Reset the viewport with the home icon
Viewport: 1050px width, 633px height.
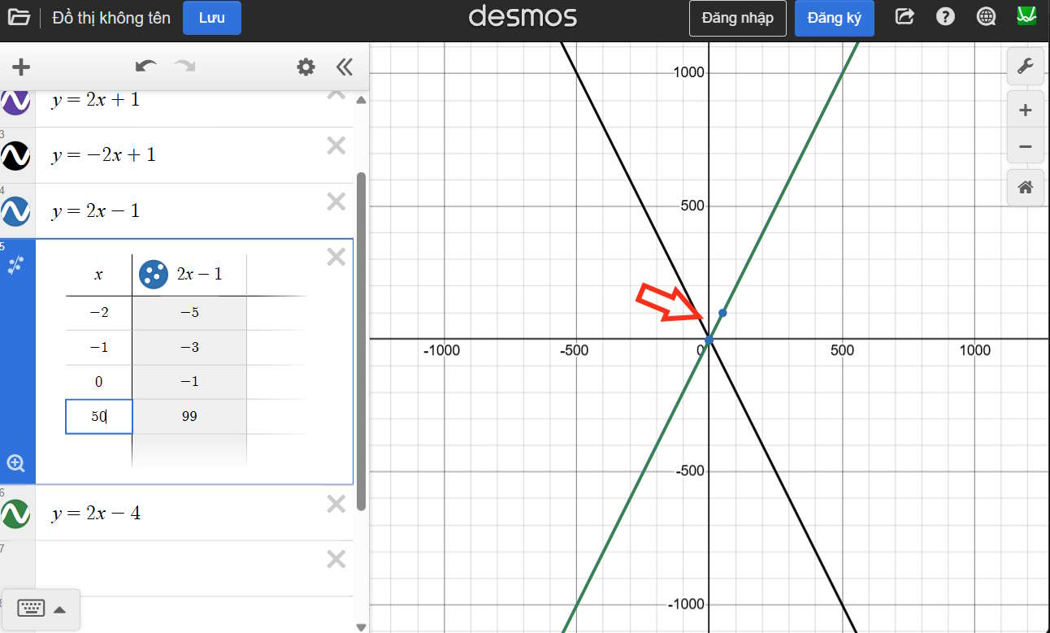[x=1025, y=188]
